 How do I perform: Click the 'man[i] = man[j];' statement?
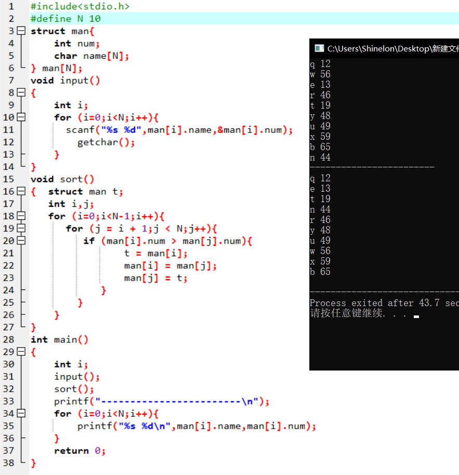pos(171,266)
